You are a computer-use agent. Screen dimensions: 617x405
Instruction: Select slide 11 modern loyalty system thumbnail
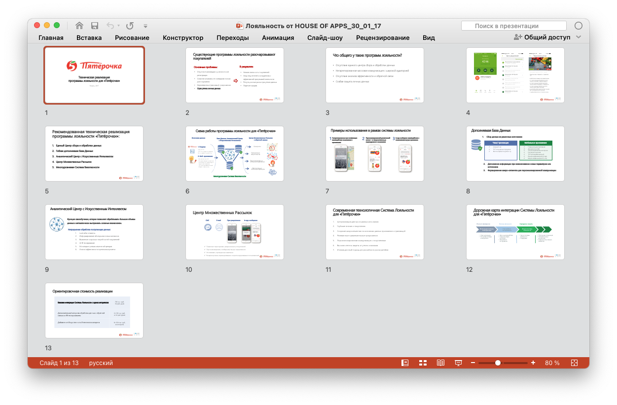pyautogui.click(x=375, y=232)
